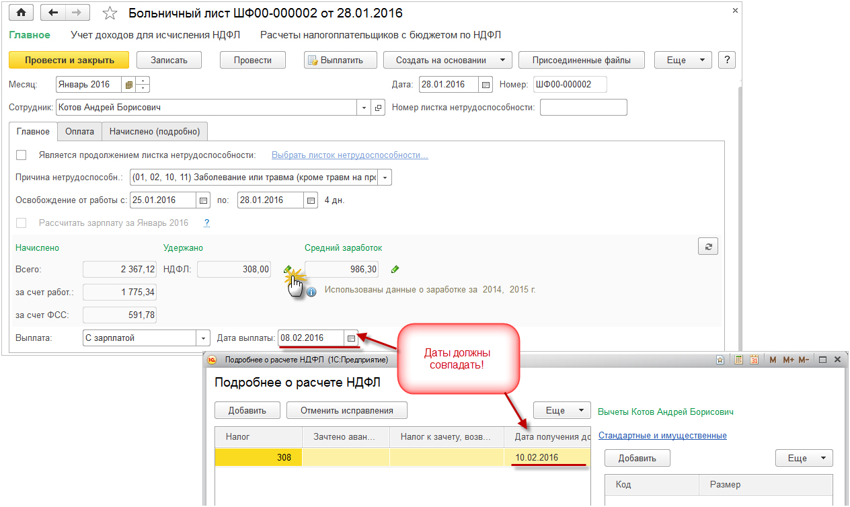Open calendar for Дата выплаты field
This screenshot has height=507, width=850.
(x=351, y=338)
